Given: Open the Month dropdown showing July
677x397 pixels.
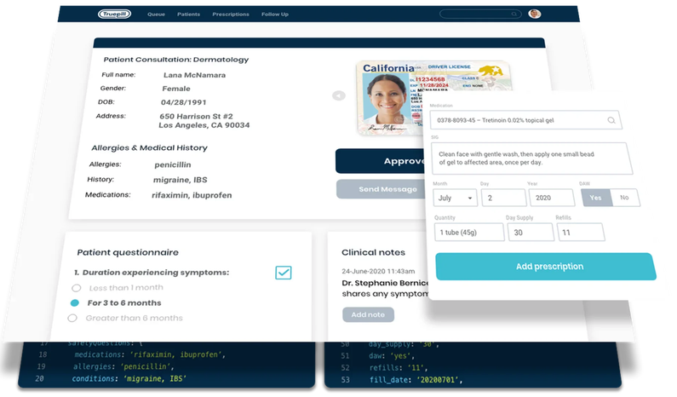Looking at the screenshot, I should (x=455, y=198).
